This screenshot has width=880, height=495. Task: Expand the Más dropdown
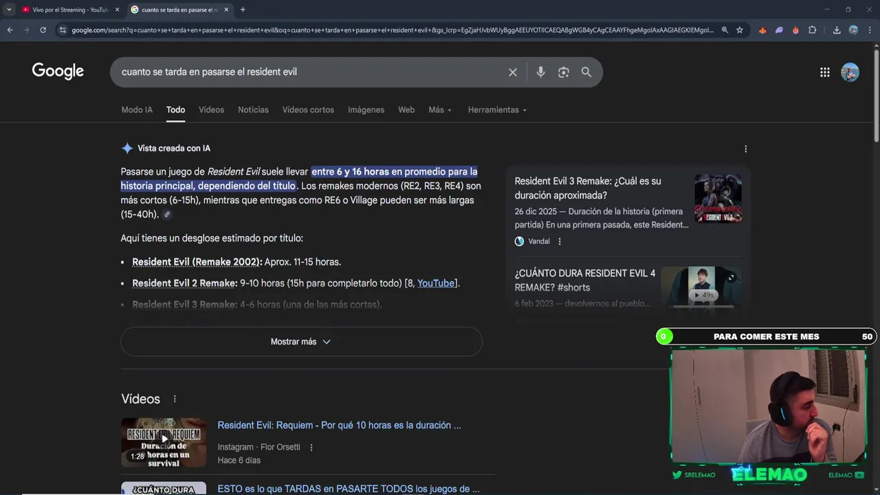(440, 110)
